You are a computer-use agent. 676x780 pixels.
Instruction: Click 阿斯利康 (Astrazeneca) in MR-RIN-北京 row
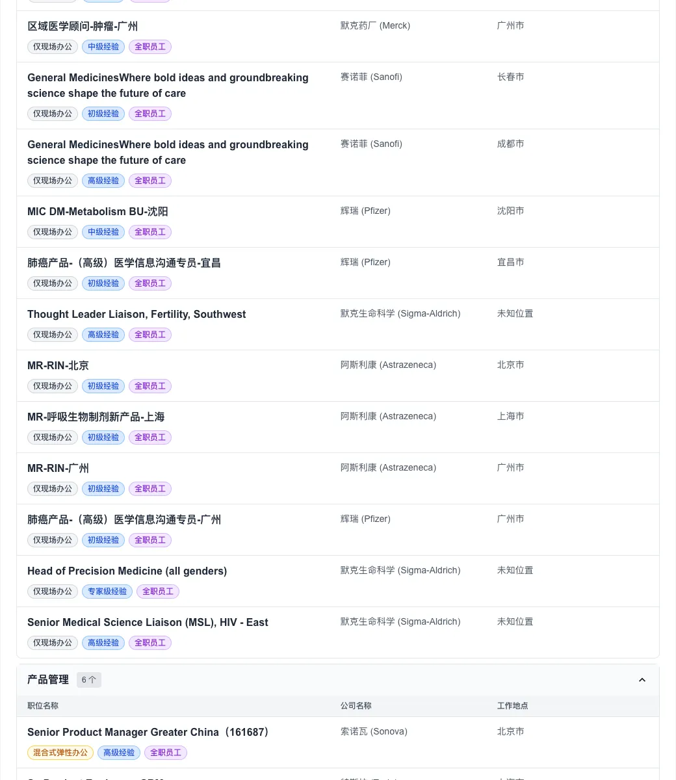point(388,365)
